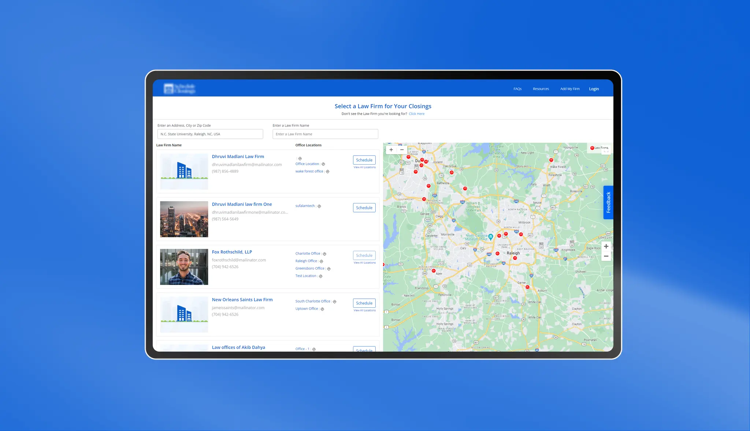
Task: View All Locations for New Orleans Saints
Action: pyautogui.click(x=364, y=310)
